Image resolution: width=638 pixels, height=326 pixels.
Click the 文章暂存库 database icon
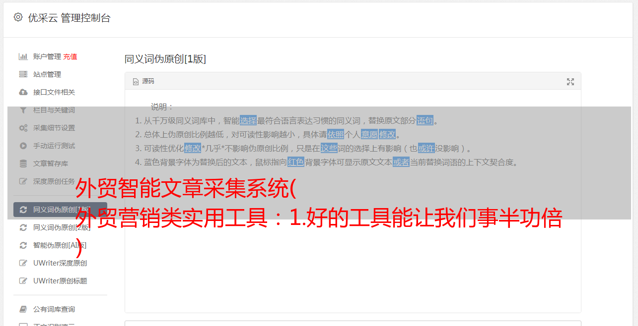[23, 163]
